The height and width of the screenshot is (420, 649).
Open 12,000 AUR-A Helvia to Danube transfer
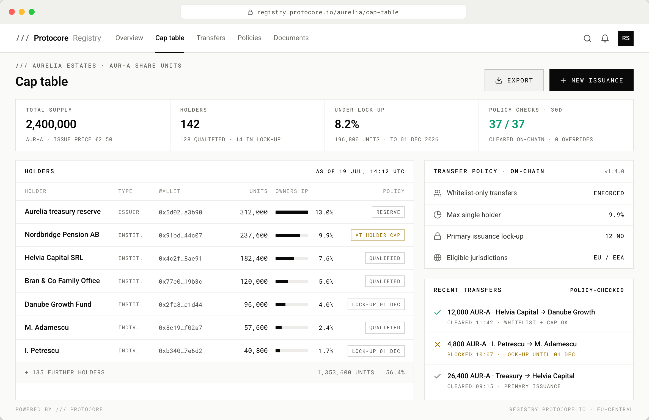529,317
